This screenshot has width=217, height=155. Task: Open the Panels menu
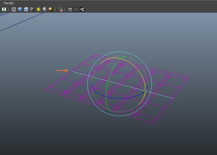coord(8,3)
